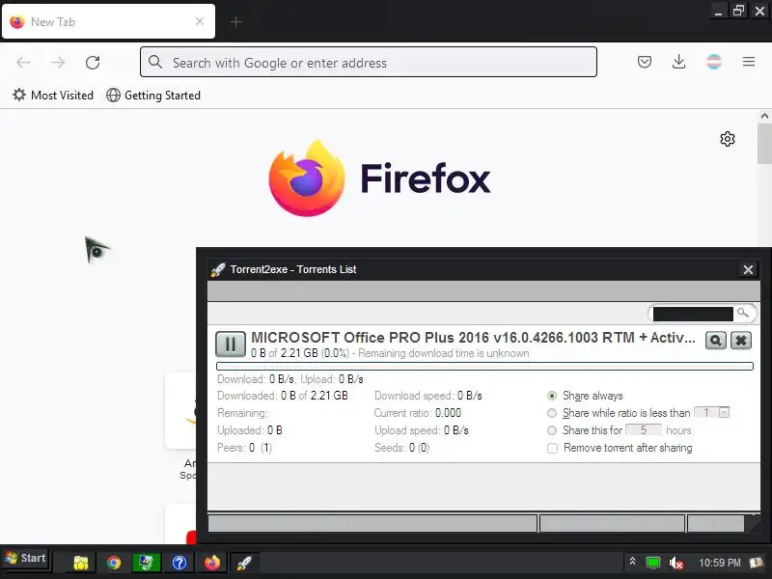772x579 pixels.
Task: Select the New Tab browser tab
Action: coord(108,21)
